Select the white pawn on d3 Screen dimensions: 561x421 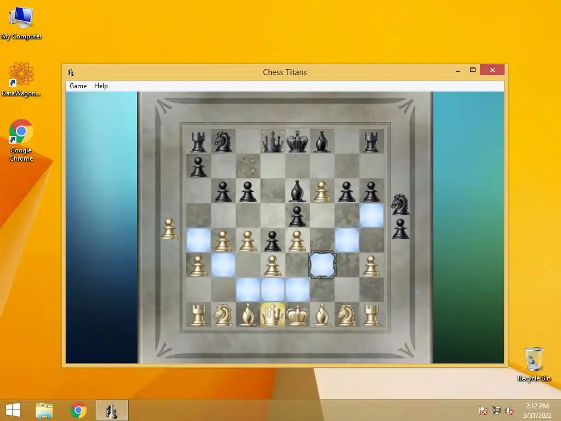273,266
